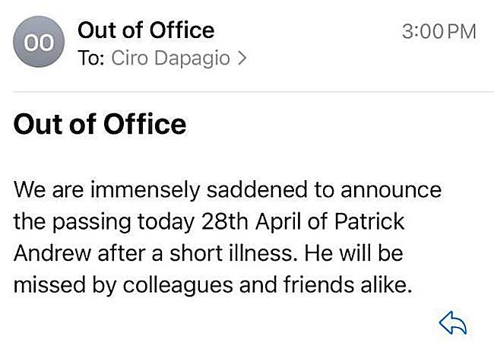Tap the sender name in the header

(x=146, y=30)
